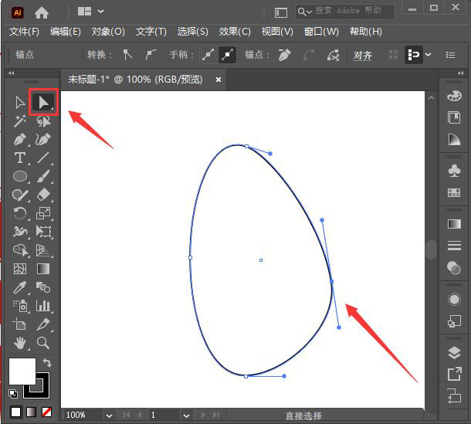
Task: Select the Magic Wand tool
Action: pos(20,121)
